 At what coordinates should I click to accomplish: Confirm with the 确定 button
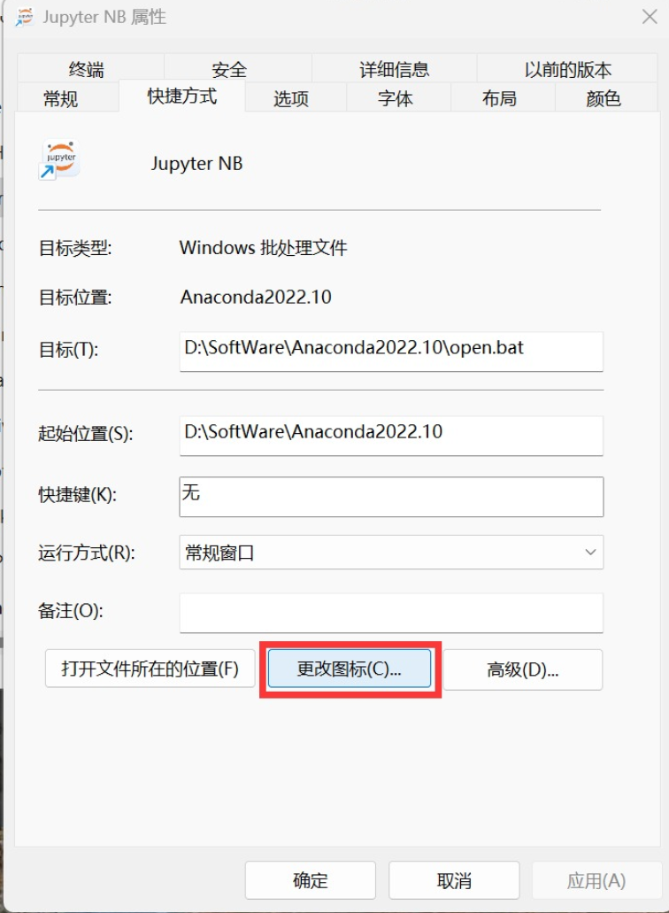(310, 880)
